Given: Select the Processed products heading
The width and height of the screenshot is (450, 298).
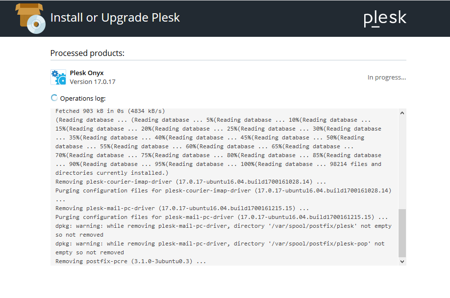Looking at the screenshot, I should coord(87,53).
